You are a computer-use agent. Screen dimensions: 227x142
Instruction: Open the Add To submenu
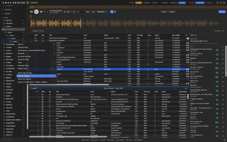pos(36,44)
